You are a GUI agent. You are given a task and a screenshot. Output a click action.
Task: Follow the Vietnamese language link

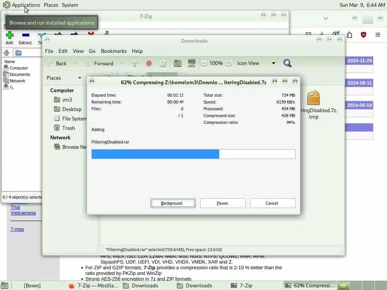click(23, 213)
